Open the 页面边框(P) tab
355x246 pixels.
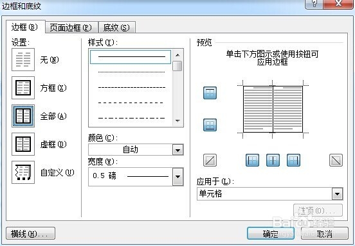tap(71, 28)
